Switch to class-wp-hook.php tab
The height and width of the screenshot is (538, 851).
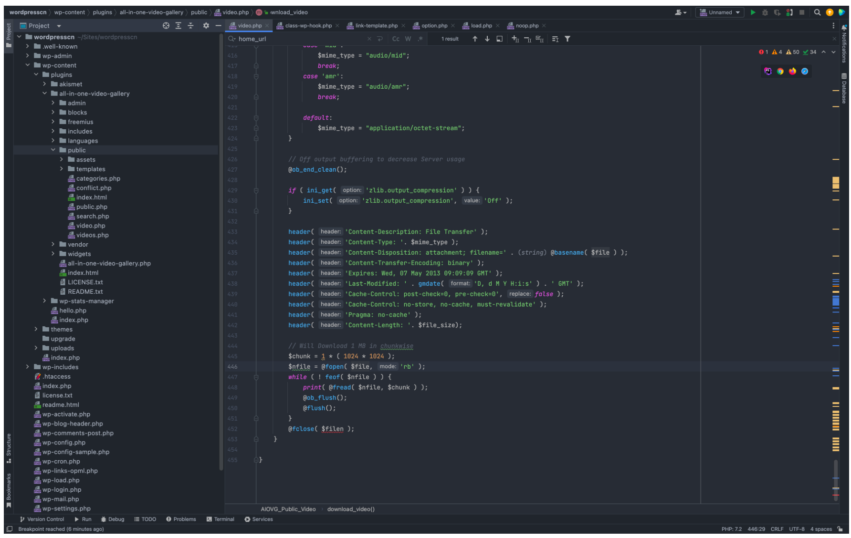[x=308, y=26]
